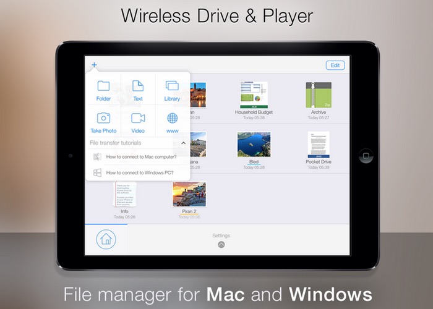The width and height of the screenshot is (433, 309).
Task: Select the Bled file name
Action: click(254, 162)
